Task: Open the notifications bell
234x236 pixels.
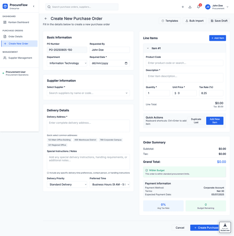Action: (199, 7)
